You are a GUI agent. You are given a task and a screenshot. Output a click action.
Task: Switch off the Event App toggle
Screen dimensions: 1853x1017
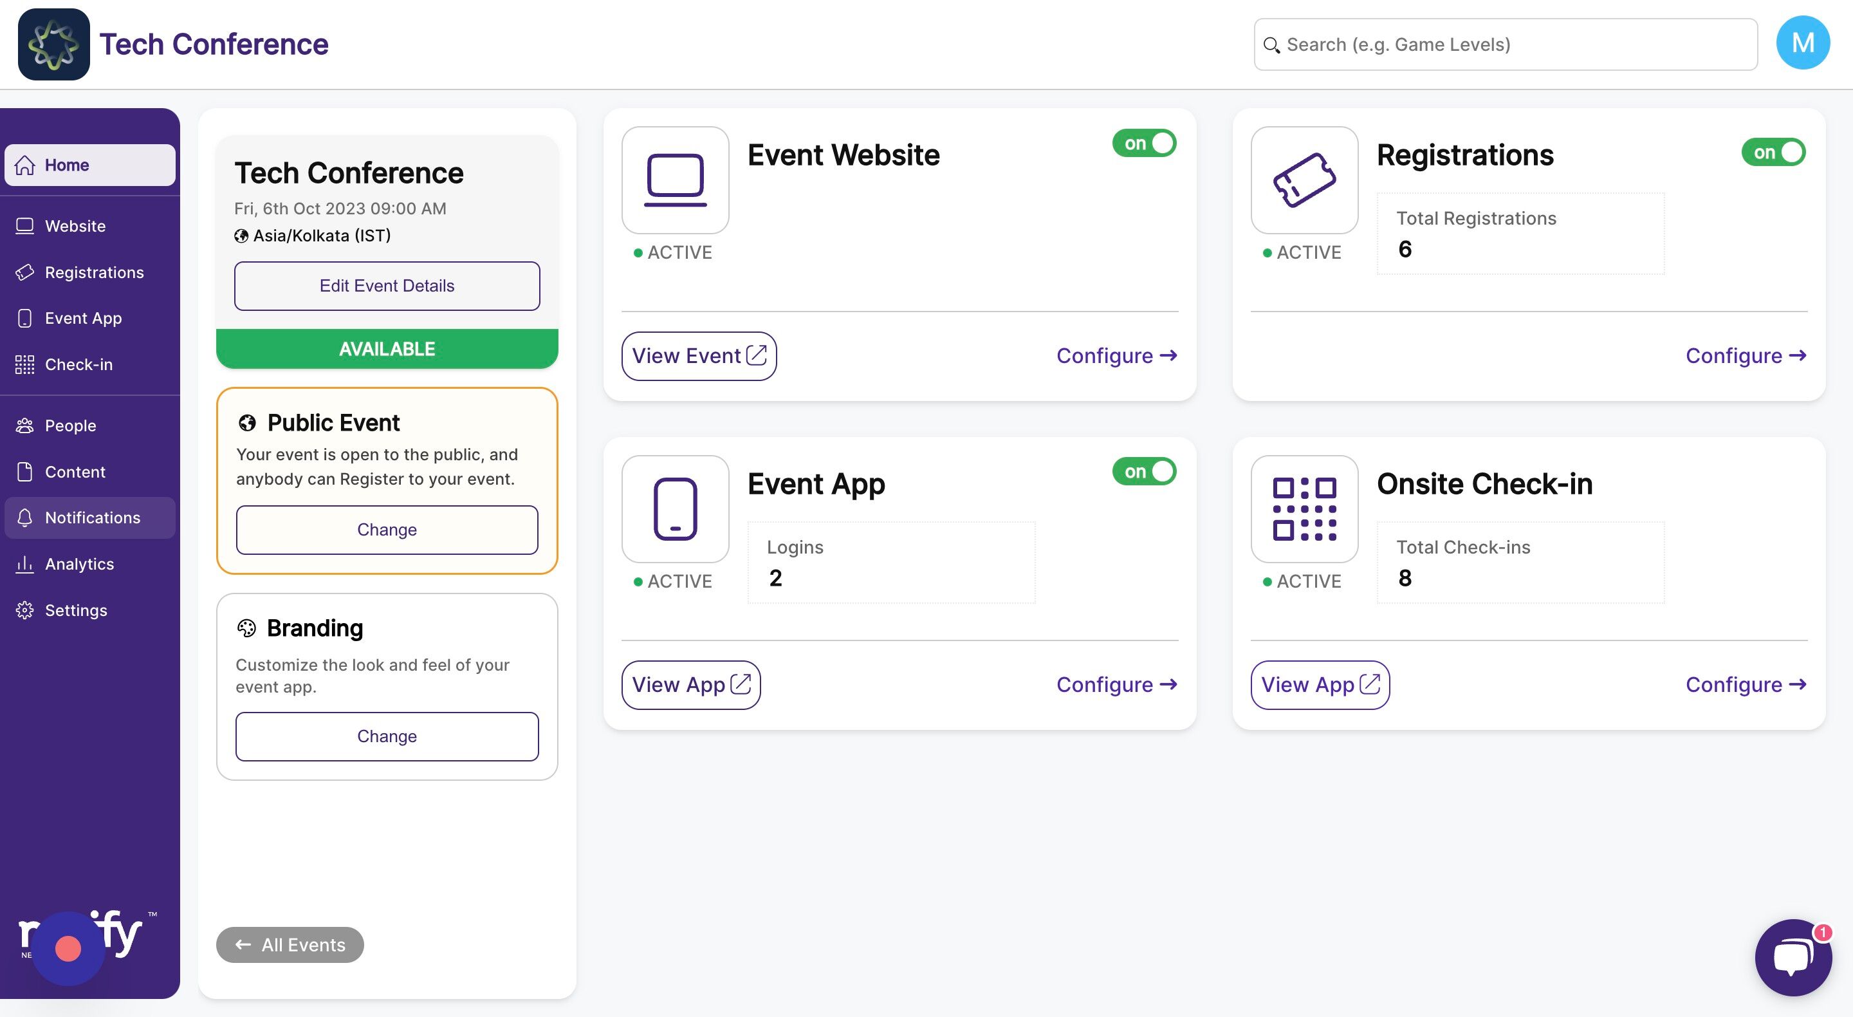pyautogui.click(x=1144, y=471)
